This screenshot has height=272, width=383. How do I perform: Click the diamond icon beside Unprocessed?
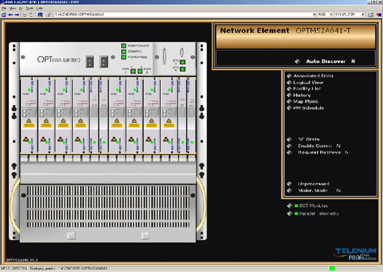click(289, 184)
